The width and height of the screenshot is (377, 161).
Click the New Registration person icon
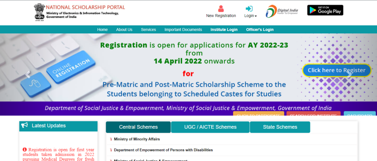tap(221, 9)
